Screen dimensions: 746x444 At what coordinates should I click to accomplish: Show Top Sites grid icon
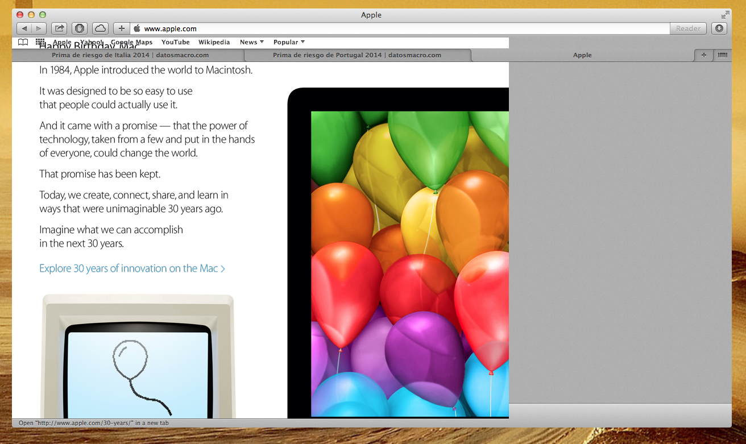pyautogui.click(x=40, y=43)
